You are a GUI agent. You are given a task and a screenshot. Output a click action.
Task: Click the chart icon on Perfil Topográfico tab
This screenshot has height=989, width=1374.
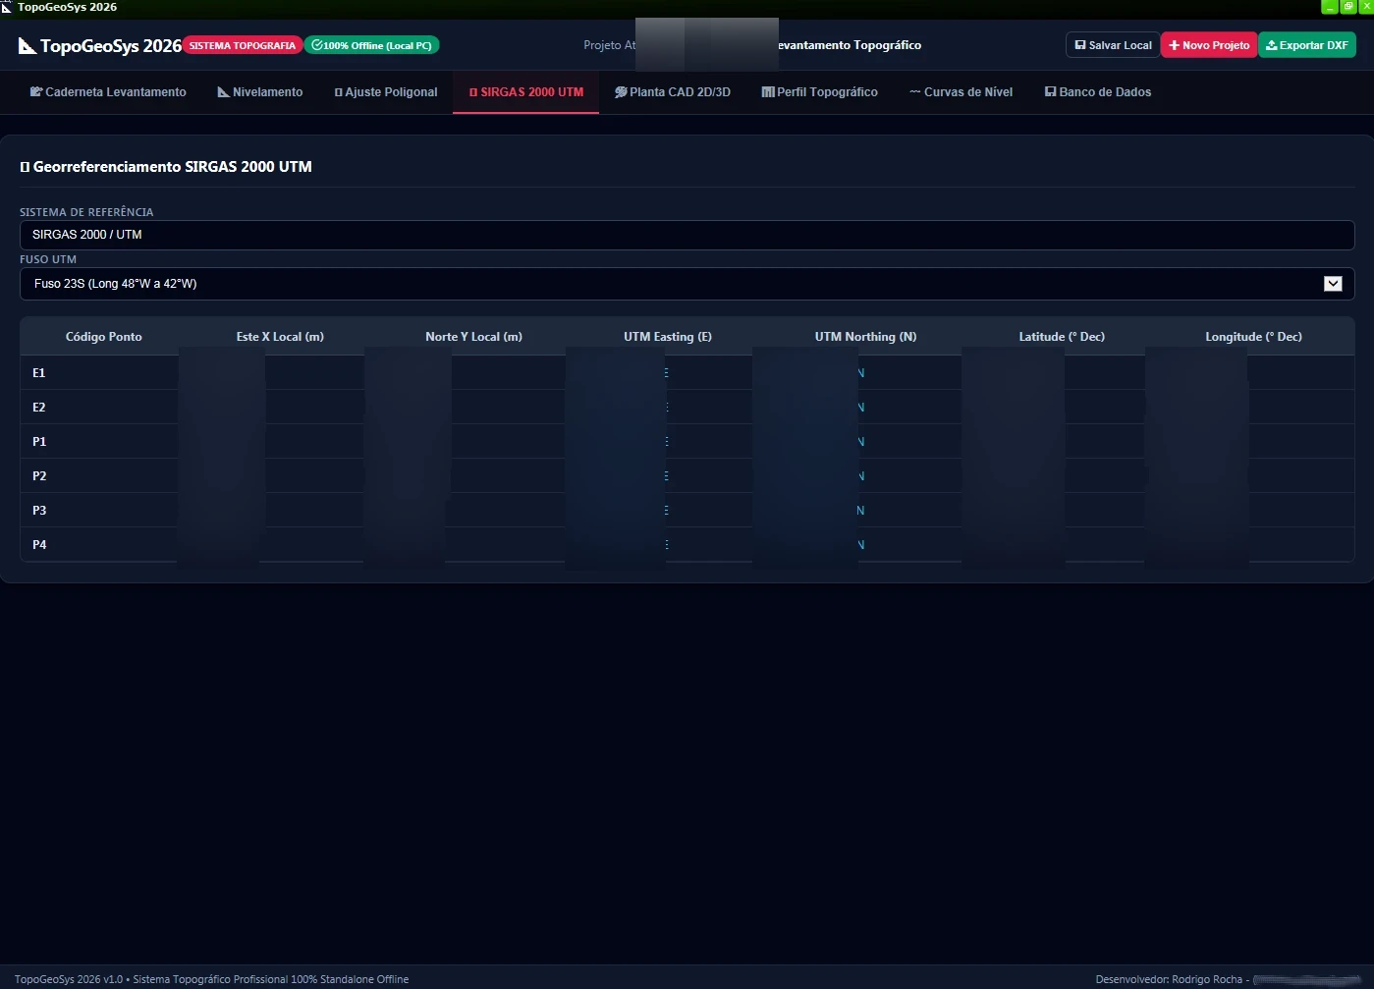768,92
